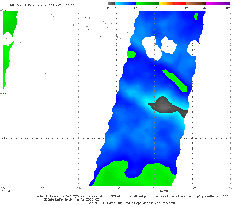Click the latitude label '-35'

(x=3, y=138)
